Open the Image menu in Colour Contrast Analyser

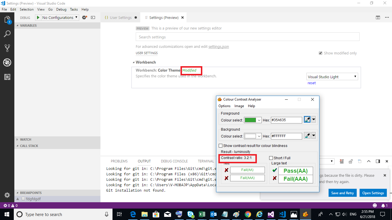(239, 106)
